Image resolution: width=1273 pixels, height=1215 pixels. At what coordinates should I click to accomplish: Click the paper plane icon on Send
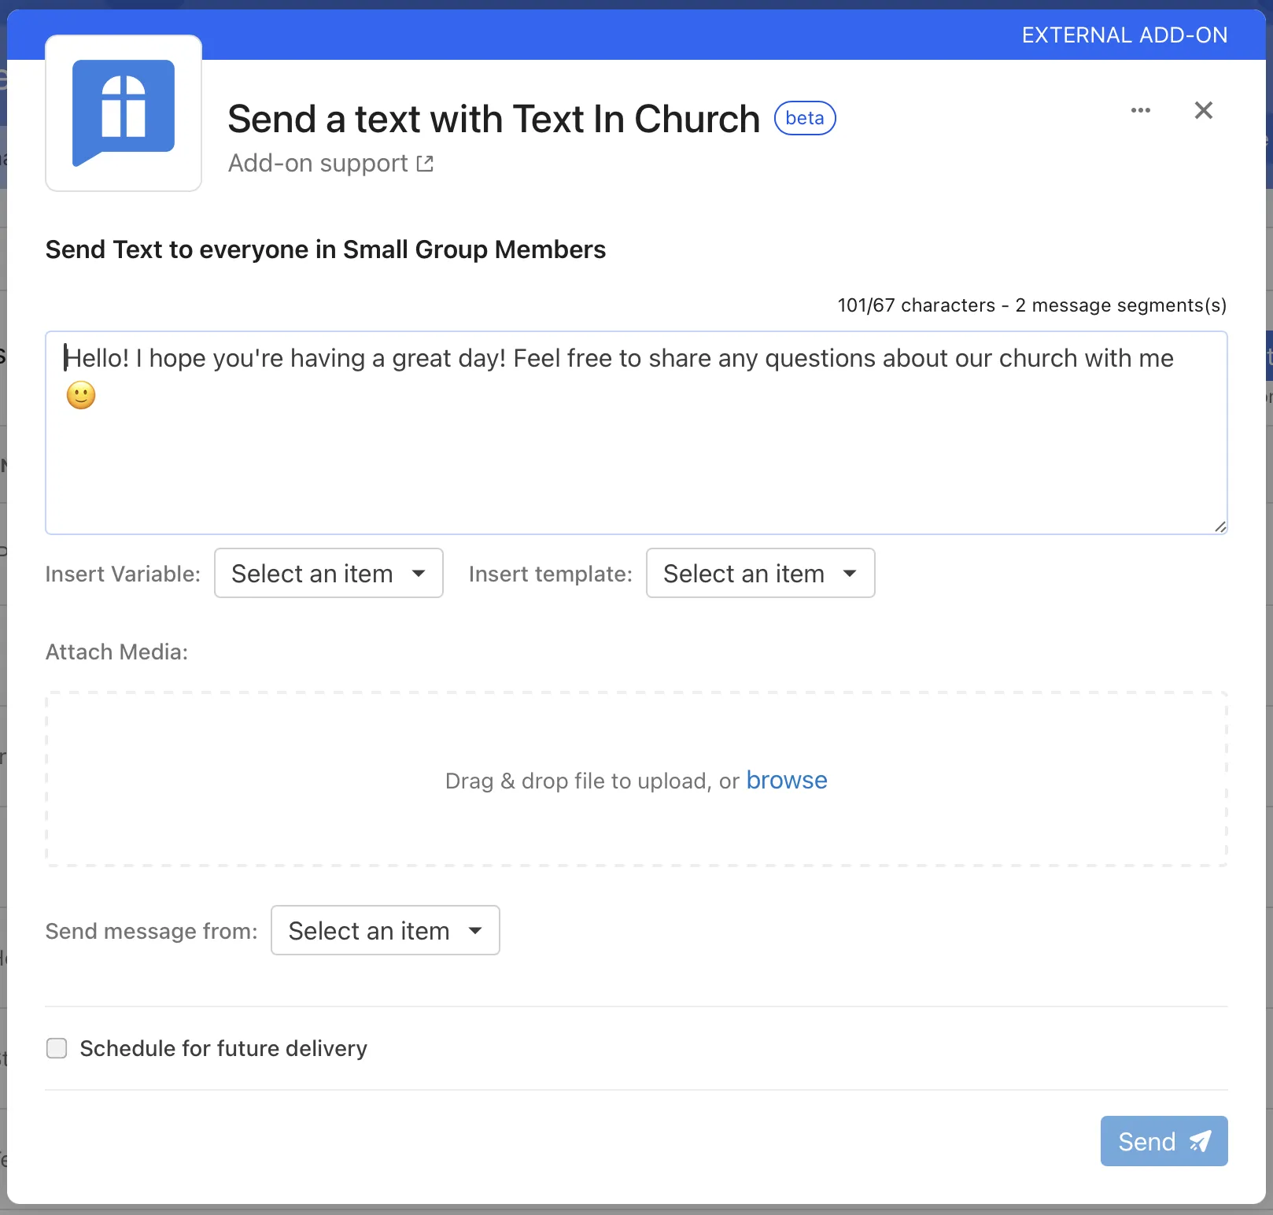pyautogui.click(x=1200, y=1141)
